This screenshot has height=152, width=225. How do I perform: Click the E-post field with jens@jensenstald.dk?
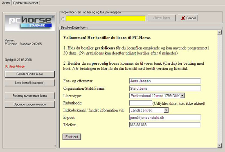165,118
